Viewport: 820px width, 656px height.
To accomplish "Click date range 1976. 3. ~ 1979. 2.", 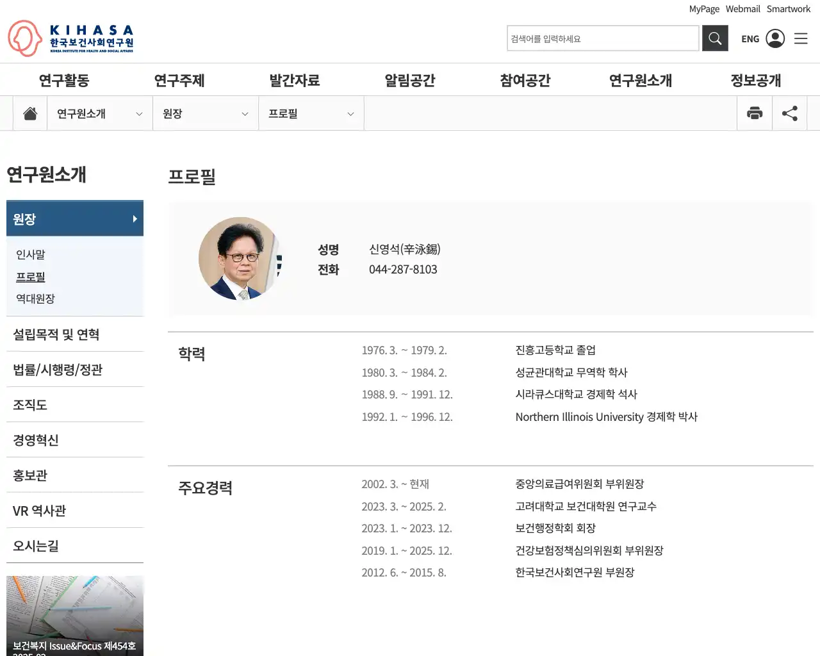I will pos(404,350).
